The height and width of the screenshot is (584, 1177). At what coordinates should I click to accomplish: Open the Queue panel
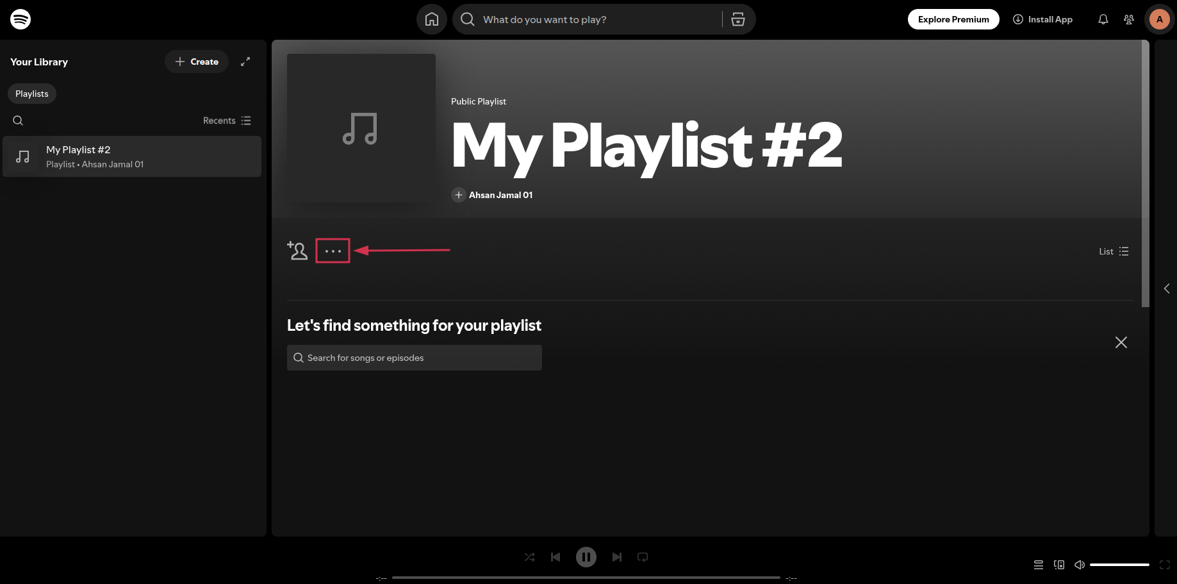[1039, 565]
